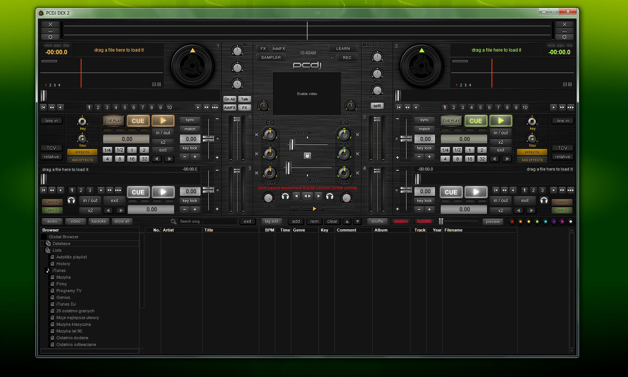Enable split monitoring under MONITOR knob
Screen dimensions: 628x377
tap(377, 106)
